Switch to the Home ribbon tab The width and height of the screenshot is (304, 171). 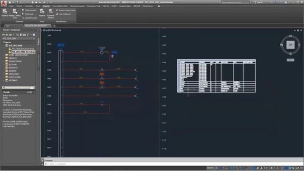(11, 6)
